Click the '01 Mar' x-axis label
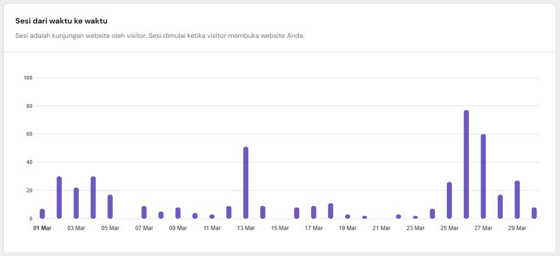560x256 pixels. coord(42,228)
